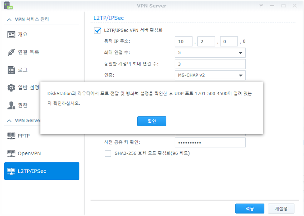Select 로그 in the sidebar
This screenshot has height=216, width=304.
coord(42,70)
